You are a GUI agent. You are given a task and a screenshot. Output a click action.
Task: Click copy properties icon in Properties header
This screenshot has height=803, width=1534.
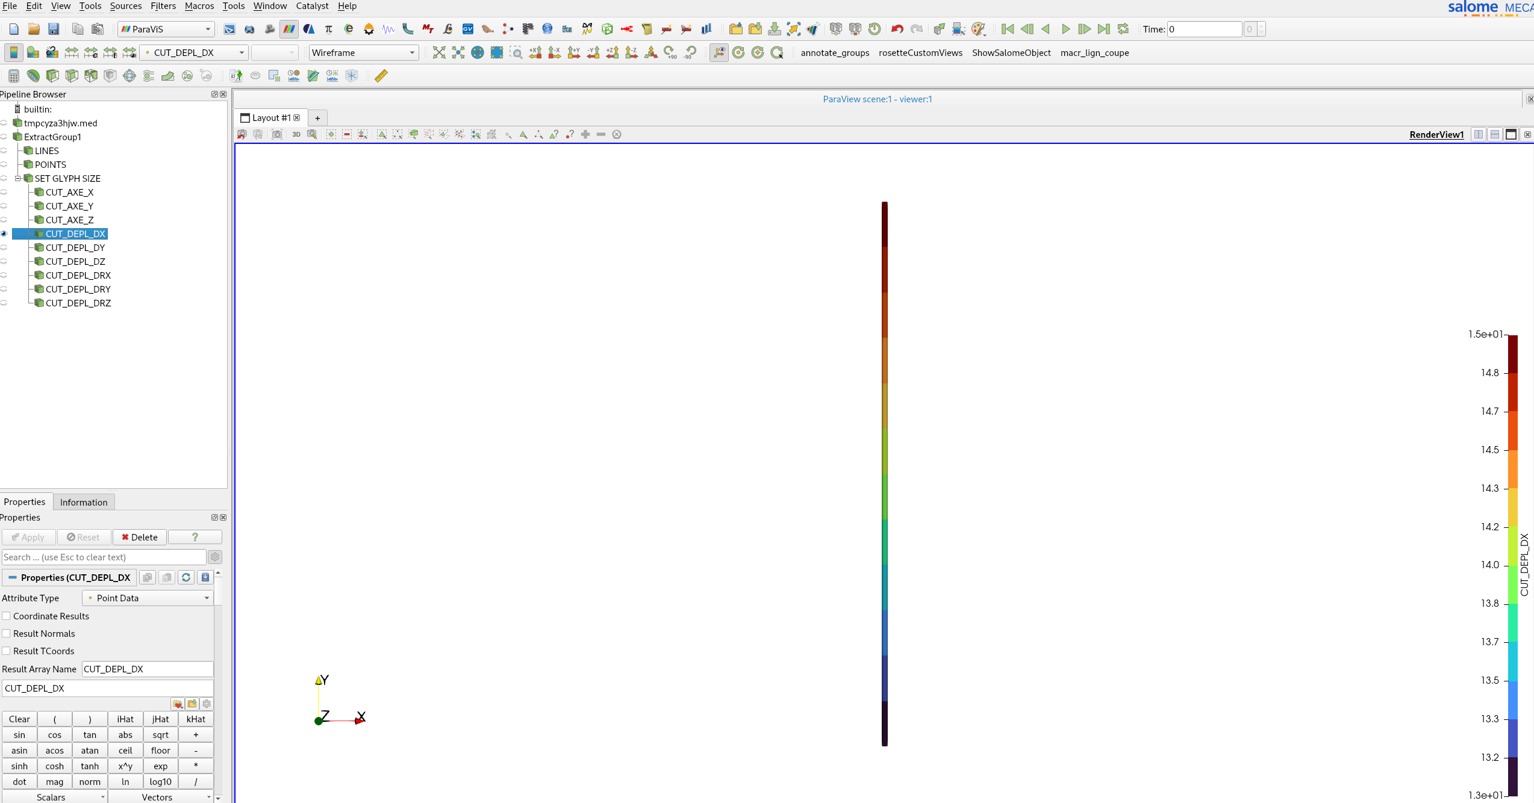(147, 577)
